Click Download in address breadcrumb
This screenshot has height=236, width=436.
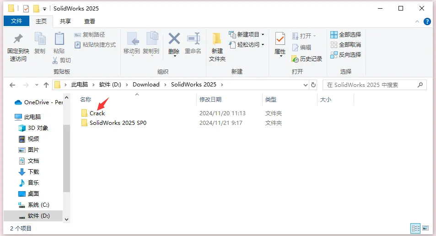tap(146, 85)
